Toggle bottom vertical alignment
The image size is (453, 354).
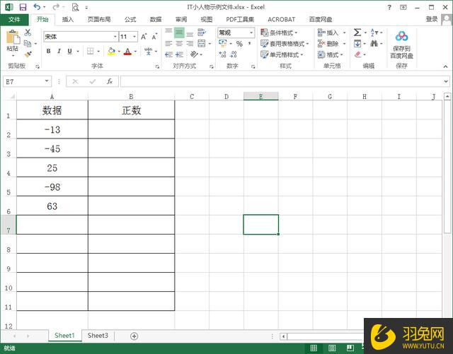(190, 34)
